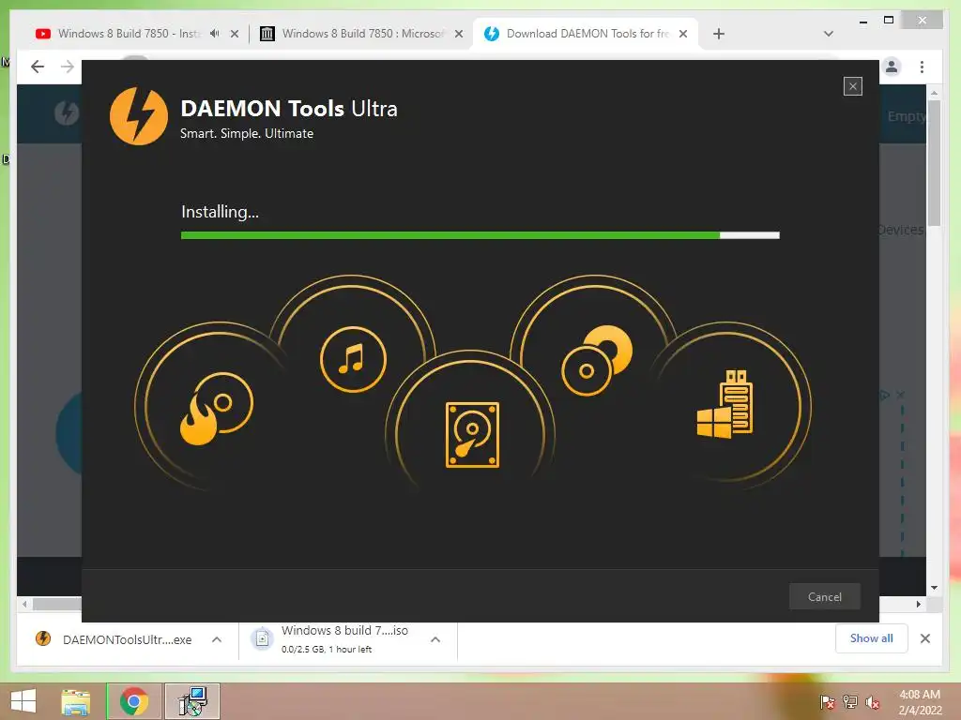Viewport: 961px width, 720px height.
Task: Cancel the DAEMON Tools Ultra installation
Action: click(x=824, y=596)
